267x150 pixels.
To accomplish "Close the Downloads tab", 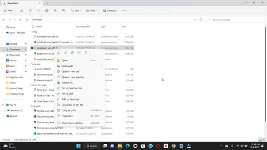I will 40,3.
